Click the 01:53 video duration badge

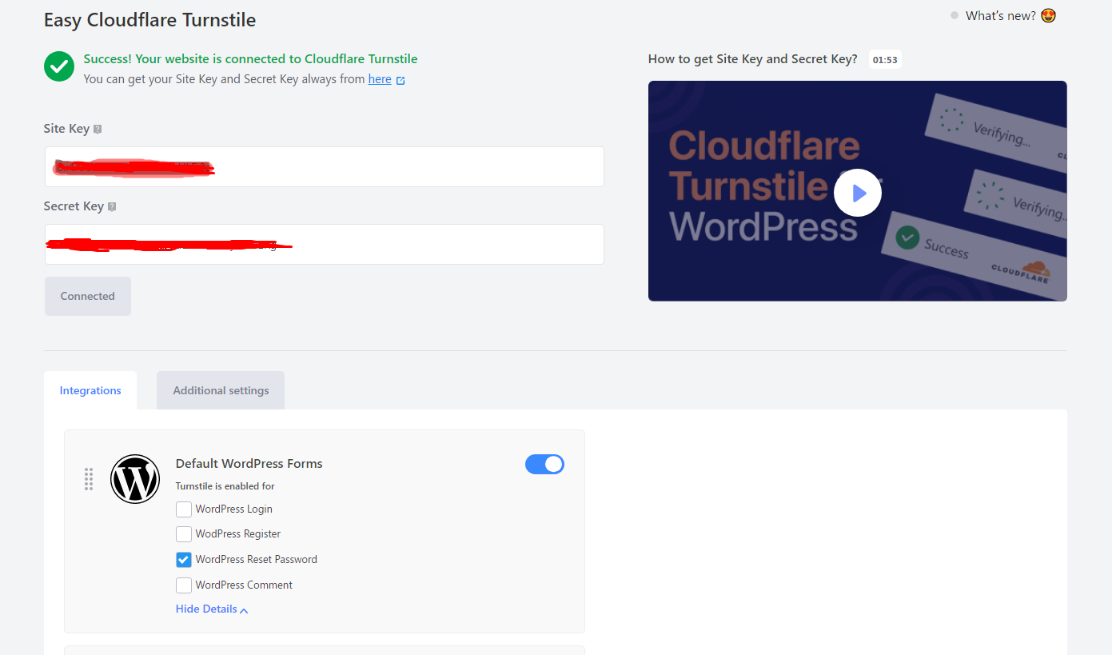pos(885,60)
